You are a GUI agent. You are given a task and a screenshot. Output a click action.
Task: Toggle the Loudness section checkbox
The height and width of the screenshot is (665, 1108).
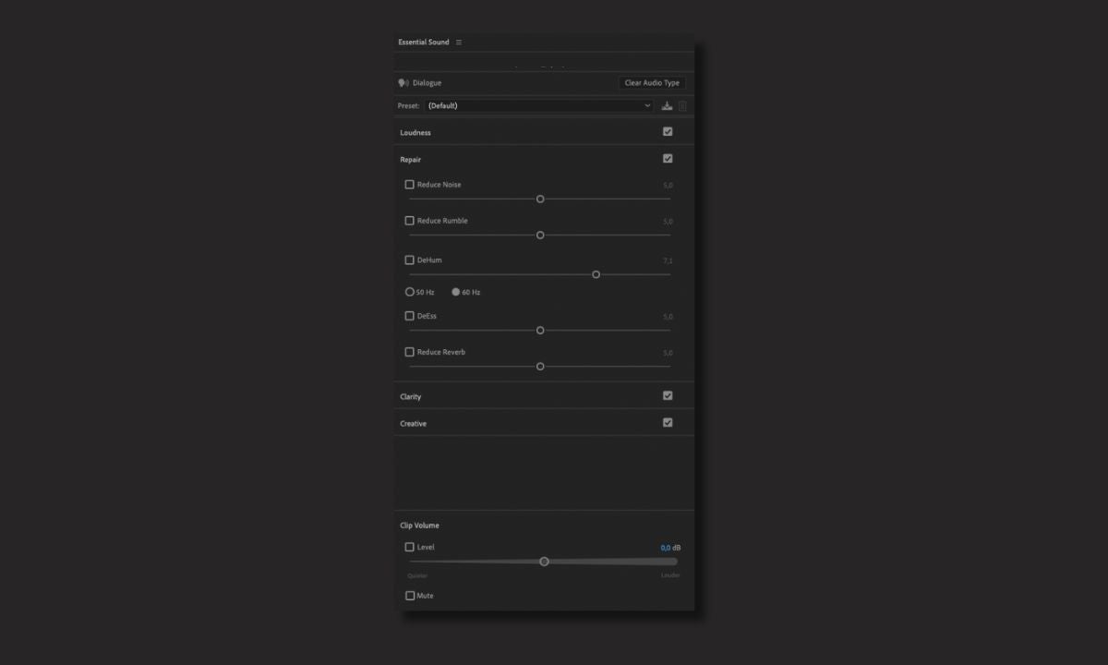(x=668, y=132)
